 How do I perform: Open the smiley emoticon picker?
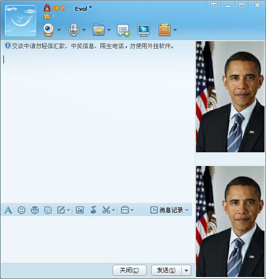coord(22,210)
